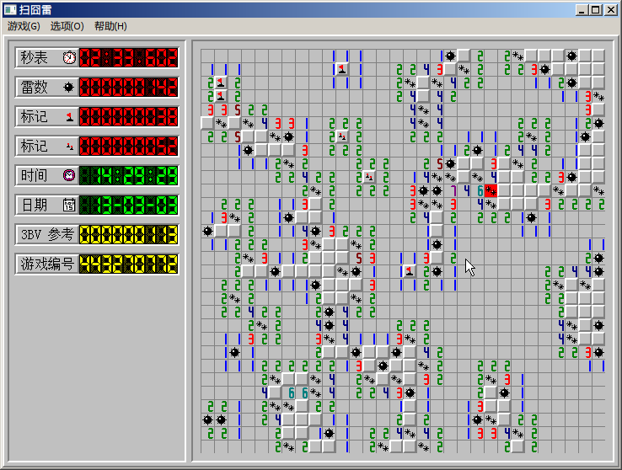Click the small double-flag icon beside 标记

(x=70, y=147)
